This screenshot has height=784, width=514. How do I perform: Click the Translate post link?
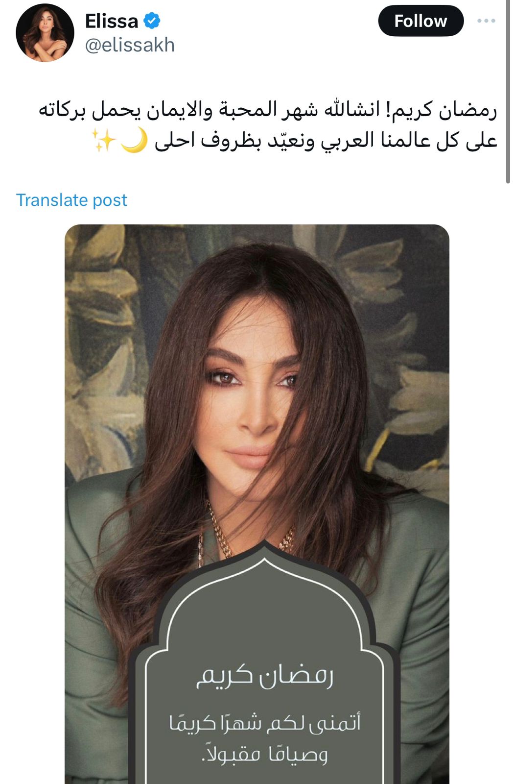pyautogui.click(x=71, y=200)
